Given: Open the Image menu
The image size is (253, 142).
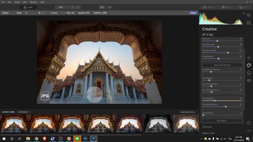Looking at the screenshot, I should (x=17, y=2).
